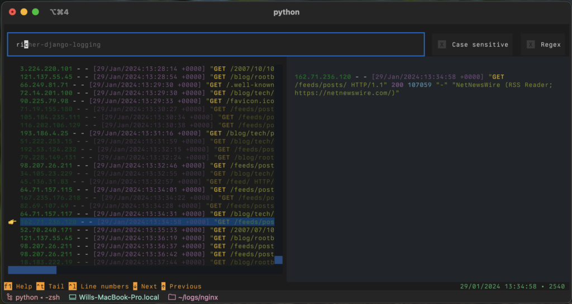Screen dimensions: 572x304
Task: Click the 107059 byte size in detail panel
Action: click(420, 85)
